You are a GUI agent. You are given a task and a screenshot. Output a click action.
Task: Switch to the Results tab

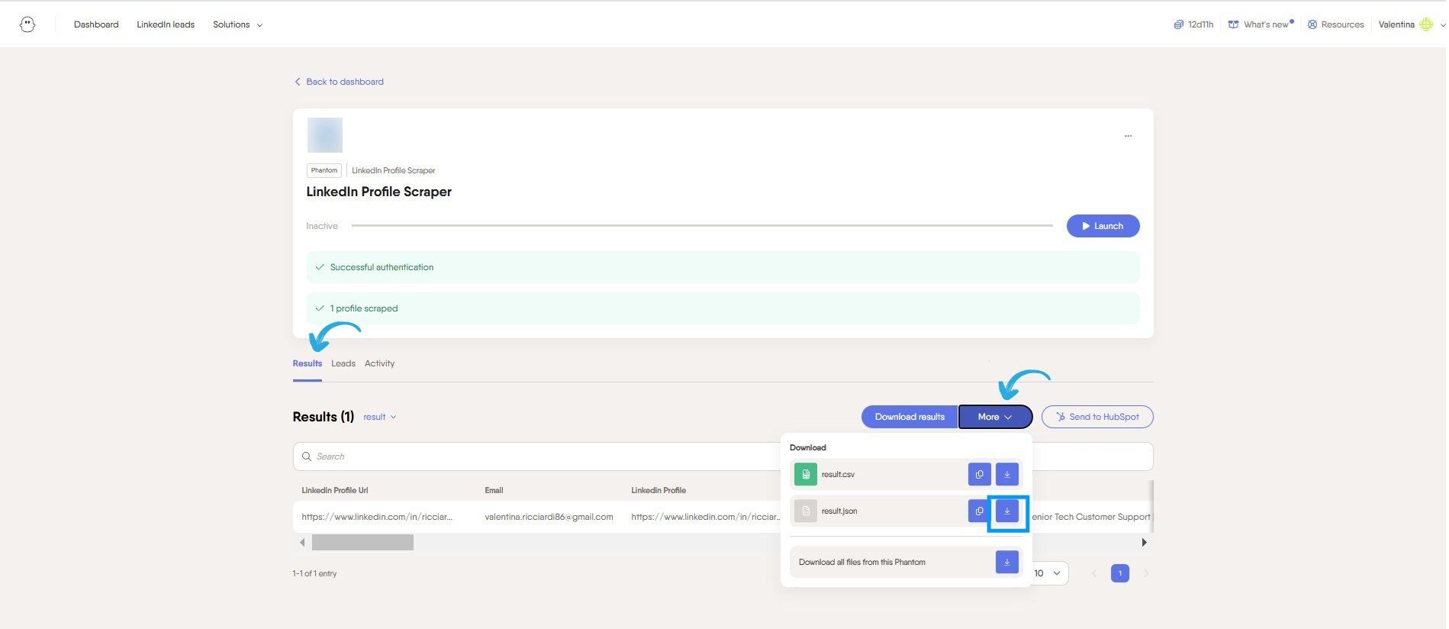point(307,363)
